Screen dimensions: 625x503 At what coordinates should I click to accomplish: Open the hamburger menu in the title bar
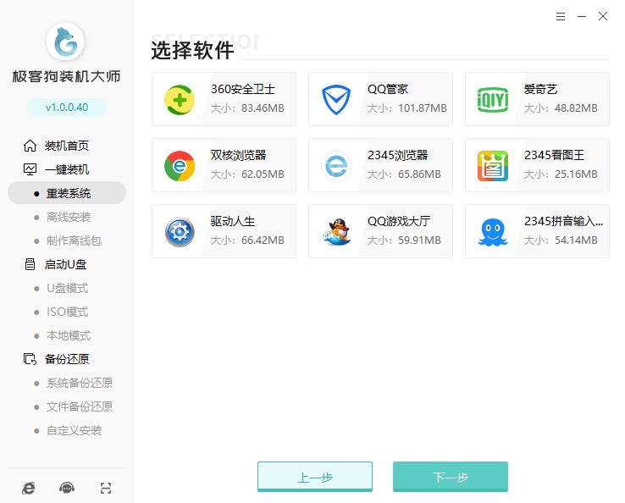561,16
